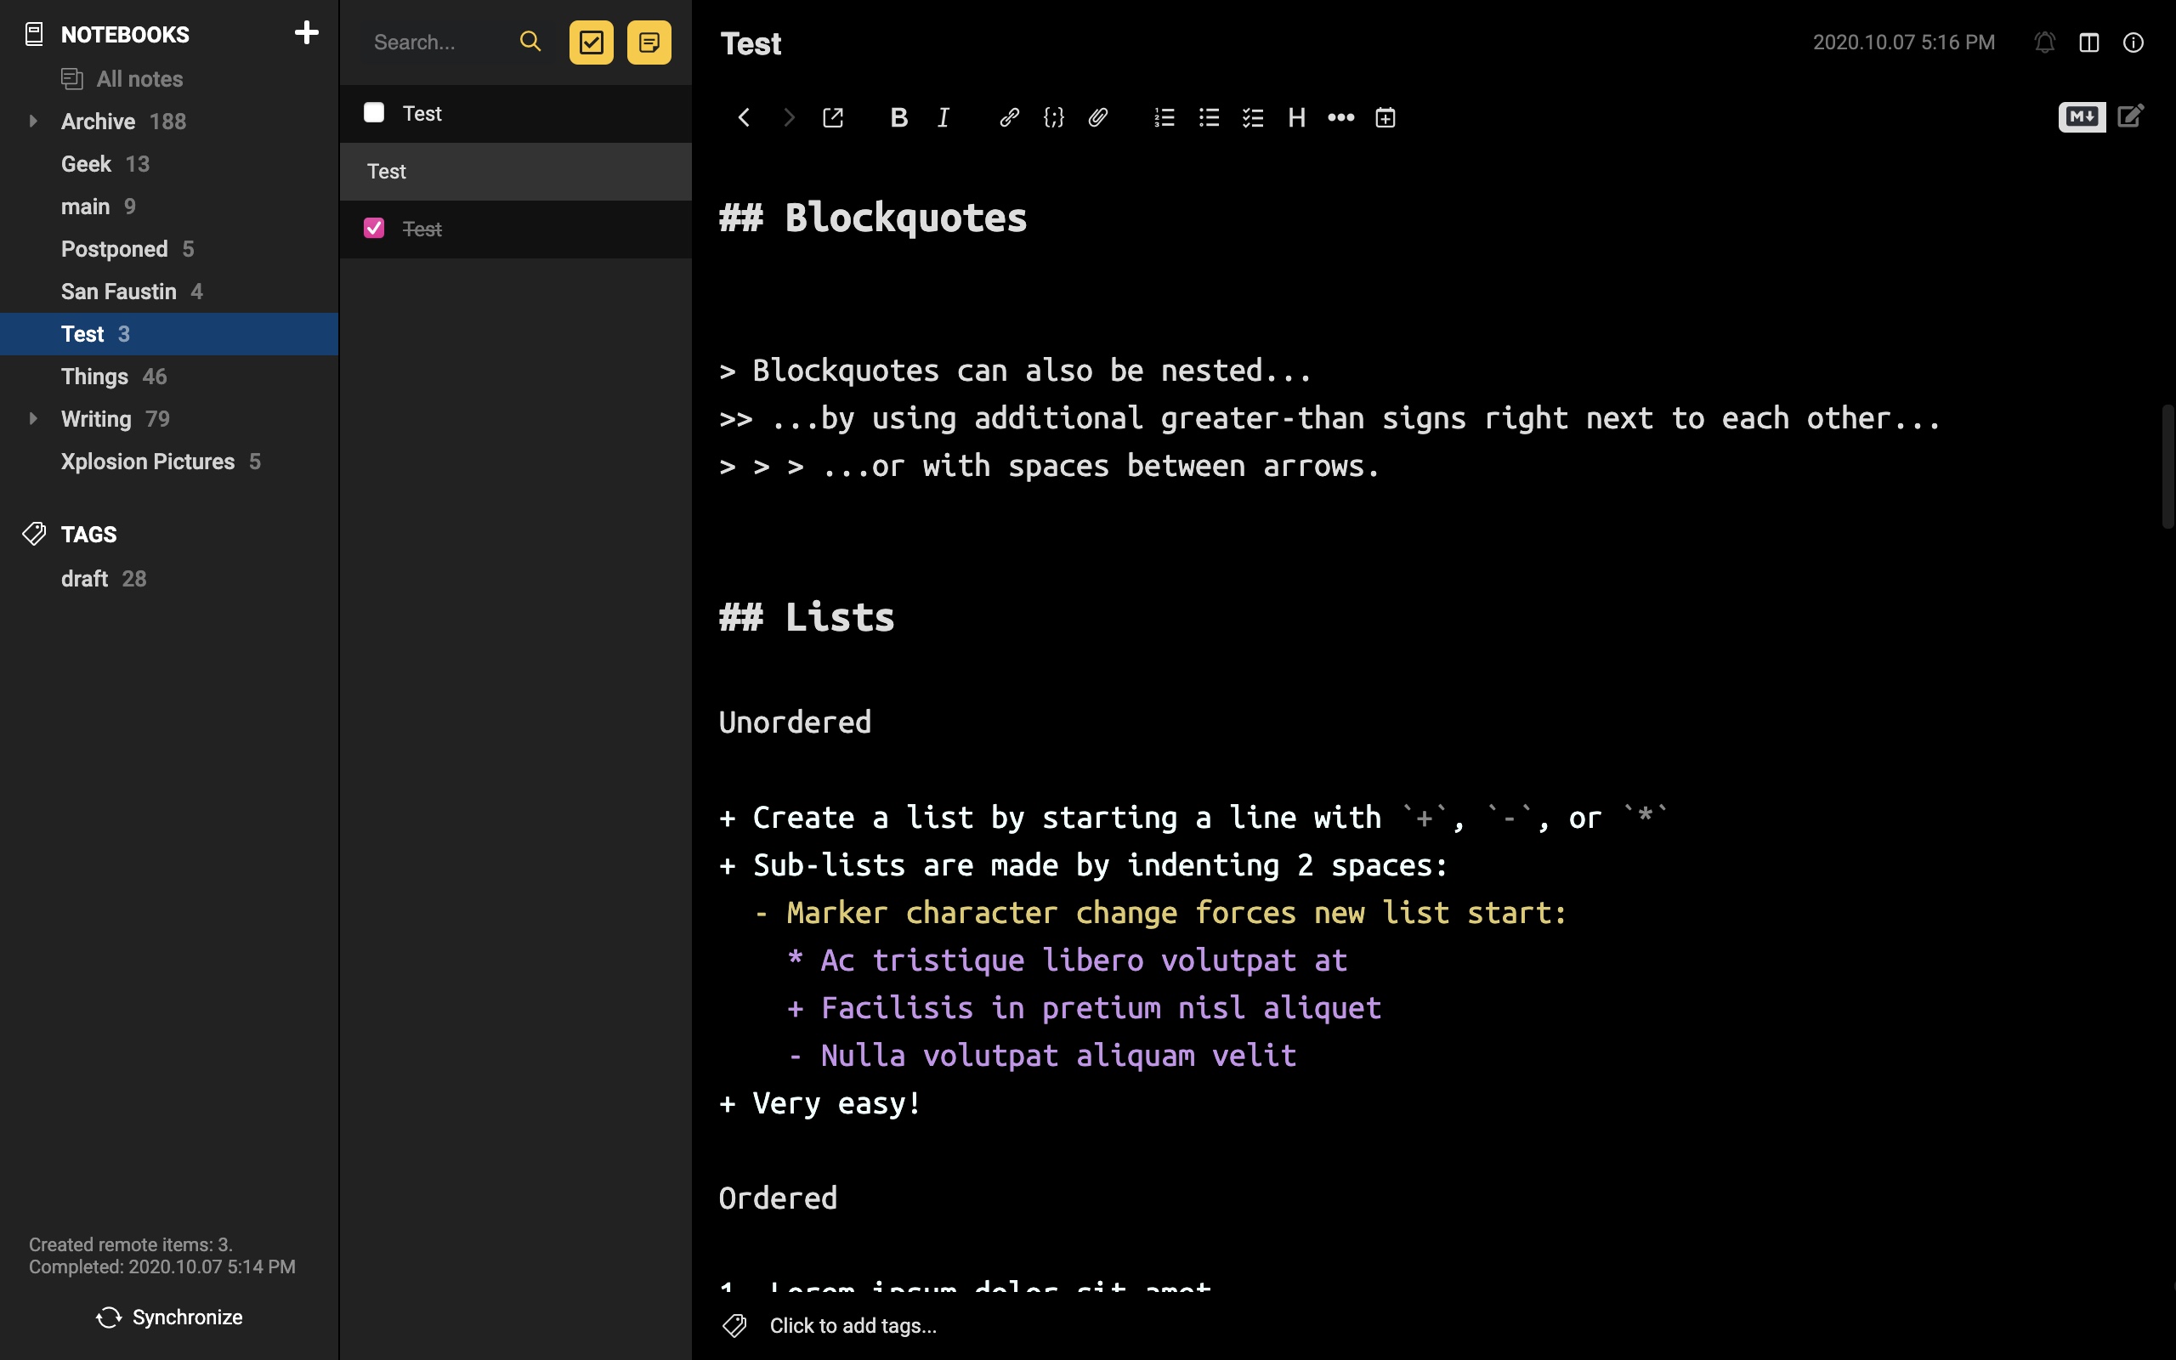
Task: Insert code block with braces icon
Action: [1053, 118]
